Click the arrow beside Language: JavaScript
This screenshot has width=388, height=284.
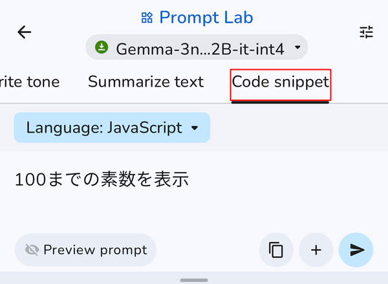(195, 128)
